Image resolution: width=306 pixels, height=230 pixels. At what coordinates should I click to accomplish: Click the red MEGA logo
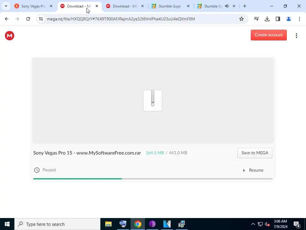(10, 36)
